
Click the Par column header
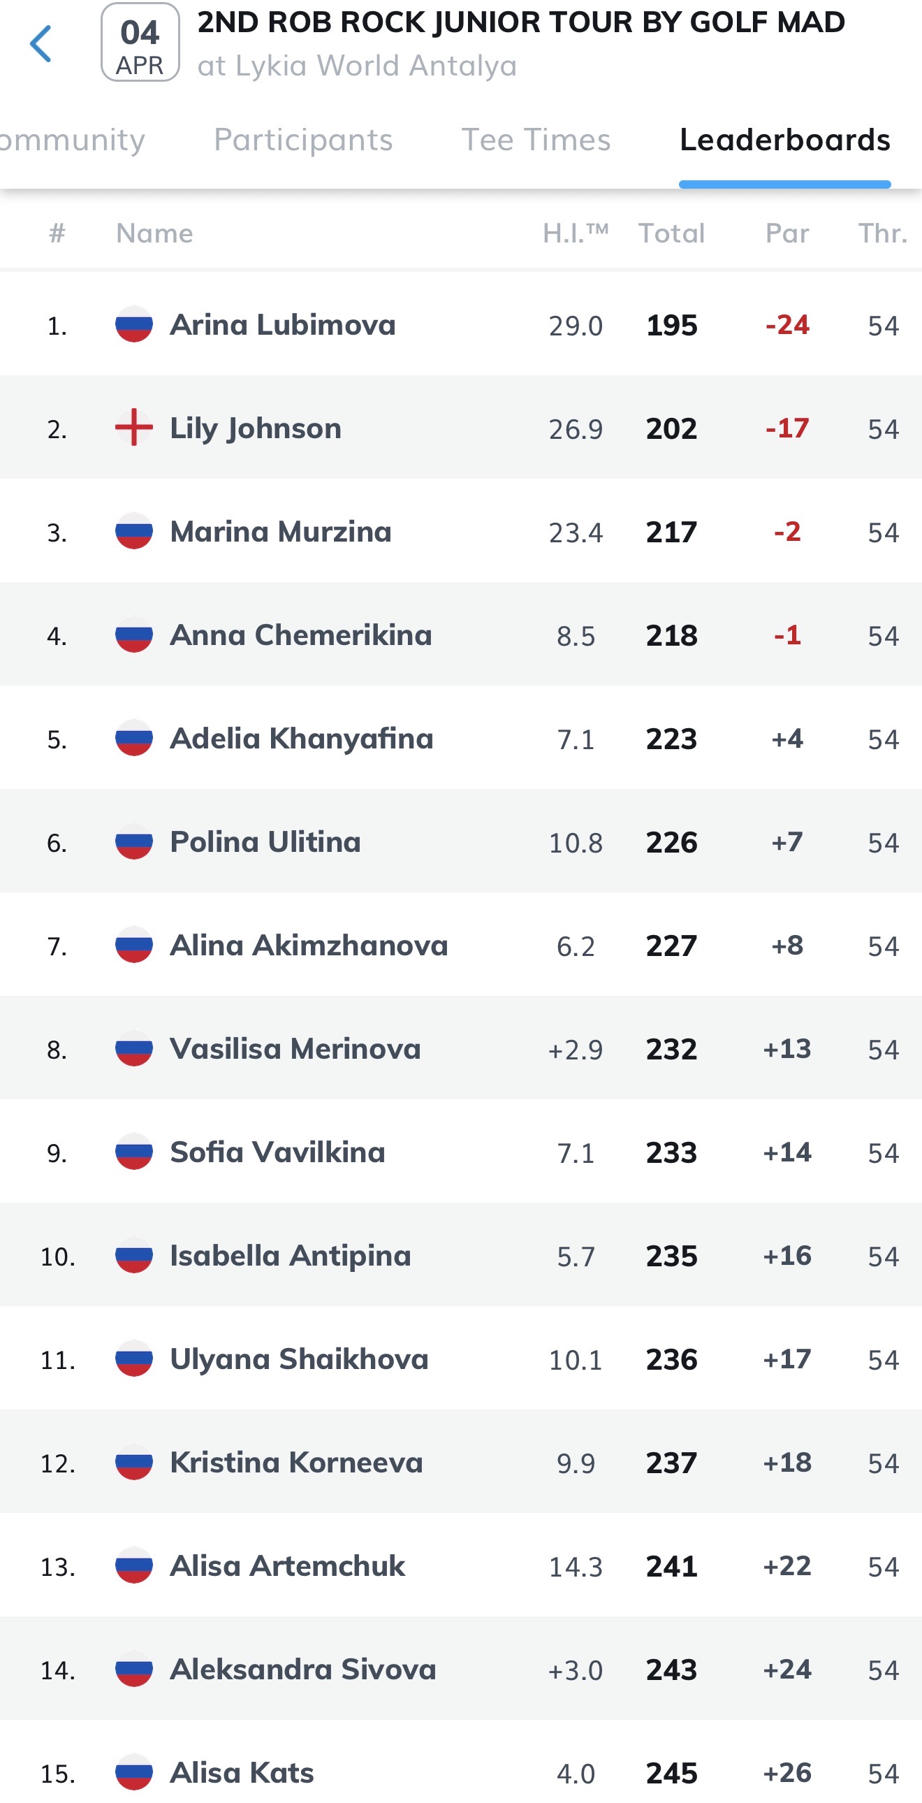point(787,233)
